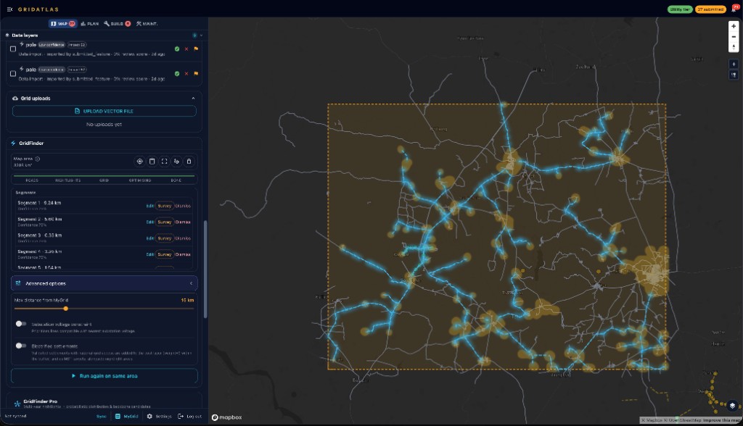
Task: Click the Sync link
Action: pyautogui.click(x=102, y=417)
